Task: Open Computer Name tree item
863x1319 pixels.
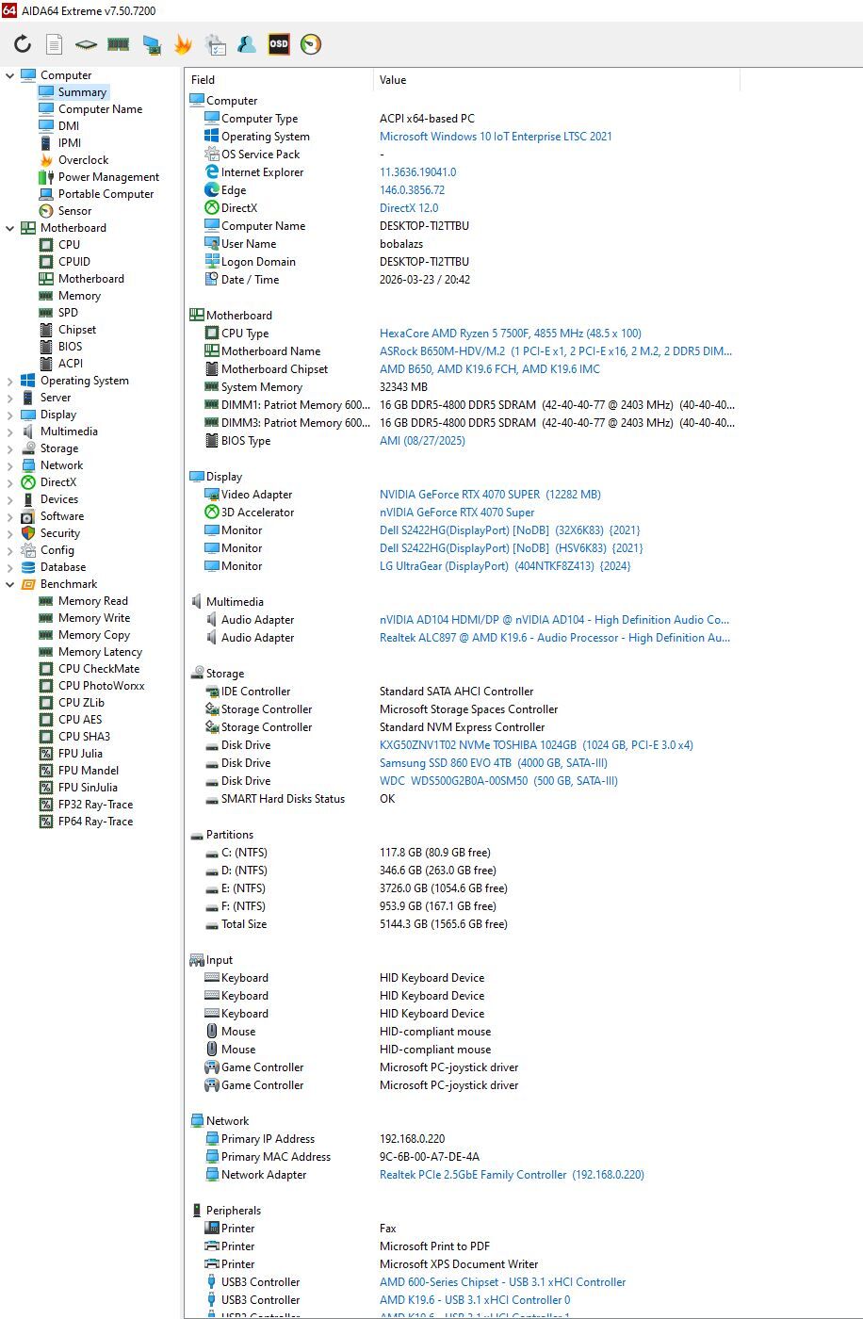Action: click(100, 109)
